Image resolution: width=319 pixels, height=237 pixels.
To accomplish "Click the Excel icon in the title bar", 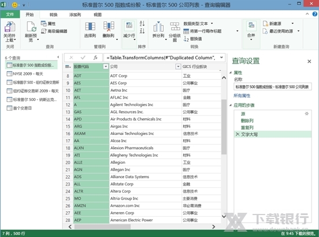I will (3, 5).
